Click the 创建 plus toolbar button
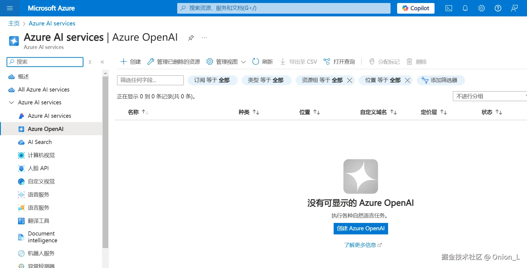The height and width of the screenshot is (268, 527). pyautogui.click(x=131, y=62)
